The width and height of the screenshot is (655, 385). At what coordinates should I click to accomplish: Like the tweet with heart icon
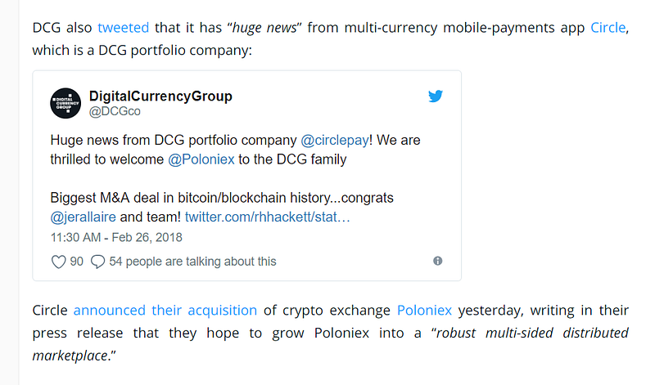click(58, 262)
